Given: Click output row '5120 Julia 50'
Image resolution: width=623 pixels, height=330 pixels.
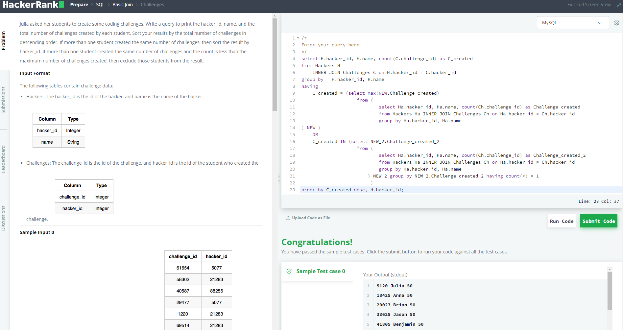Looking at the screenshot, I should coord(395,286).
